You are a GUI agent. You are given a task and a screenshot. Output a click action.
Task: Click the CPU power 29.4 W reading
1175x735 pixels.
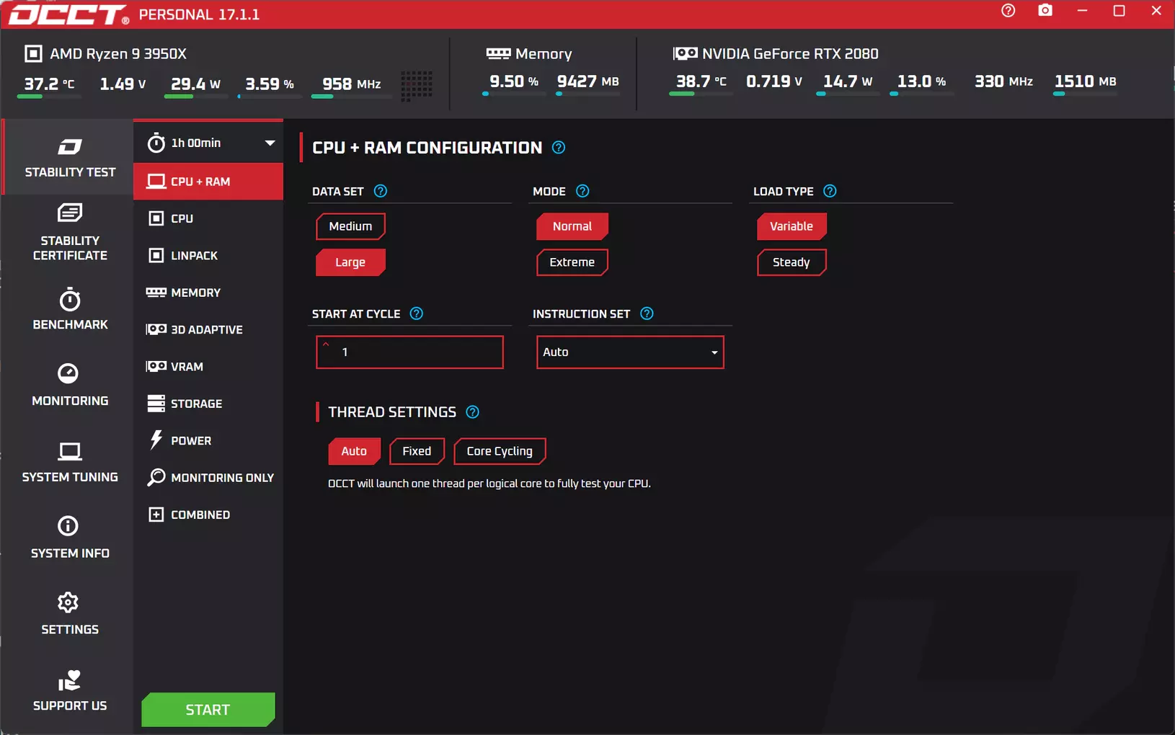[x=195, y=84]
